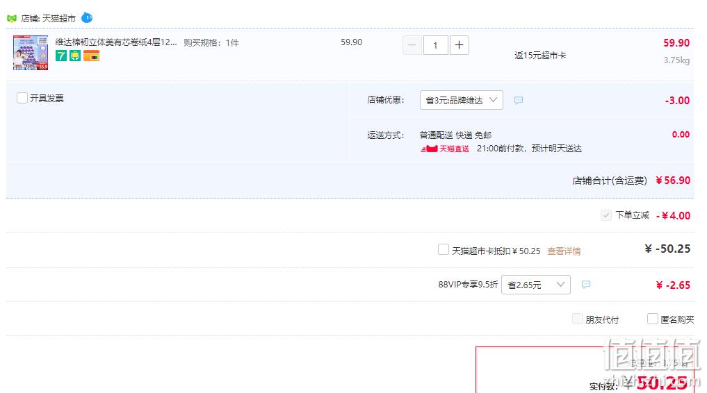707x393 pixels.
Task: Open the tissue paper product thumbnail
Action: (x=31, y=53)
